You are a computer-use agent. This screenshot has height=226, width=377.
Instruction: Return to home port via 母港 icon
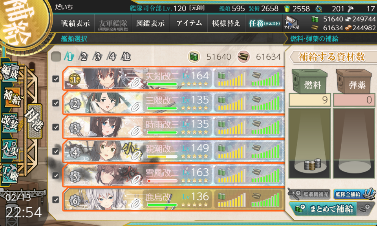(x=35, y=121)
